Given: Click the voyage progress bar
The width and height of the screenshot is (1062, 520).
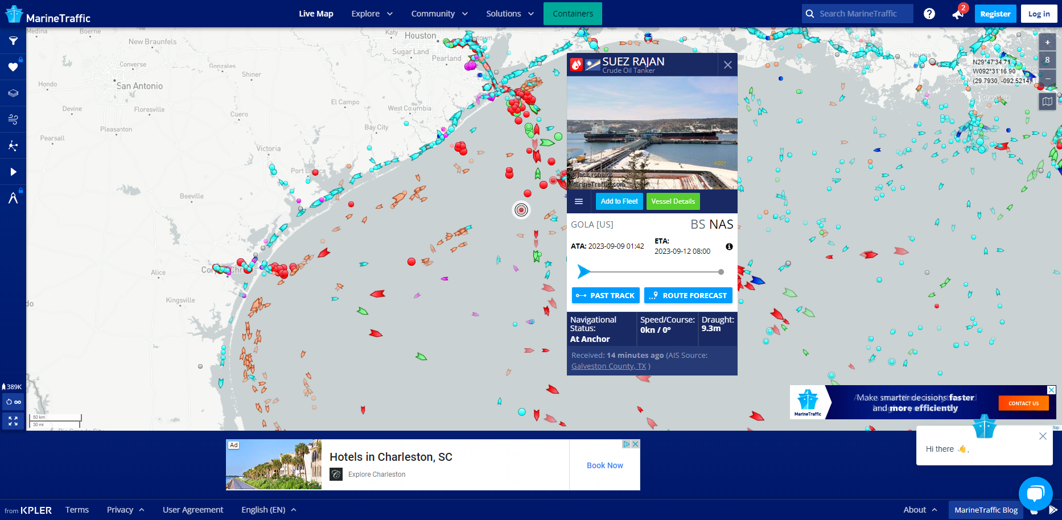Looking at the screenshot, I should pos(651,272).
